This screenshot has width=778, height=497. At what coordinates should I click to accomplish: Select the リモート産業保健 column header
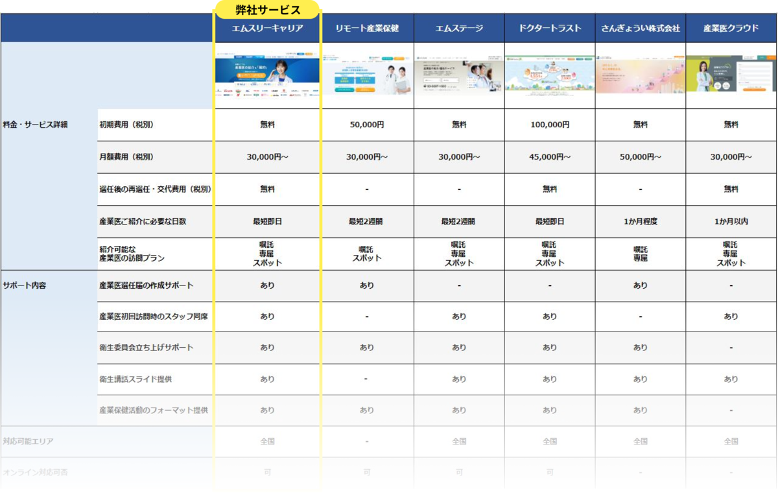click(367, 29)
